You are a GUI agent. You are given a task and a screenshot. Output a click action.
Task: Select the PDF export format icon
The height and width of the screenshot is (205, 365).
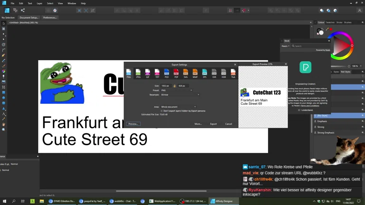pos(176,74)
